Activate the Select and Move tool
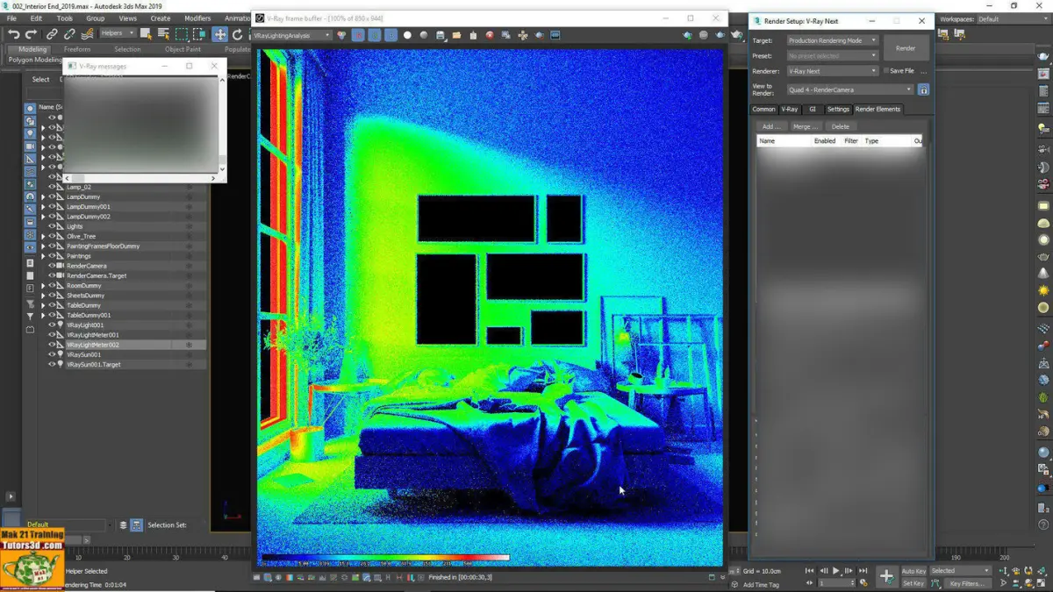Viewport: 1053px width, 592px height. point(219,34)
